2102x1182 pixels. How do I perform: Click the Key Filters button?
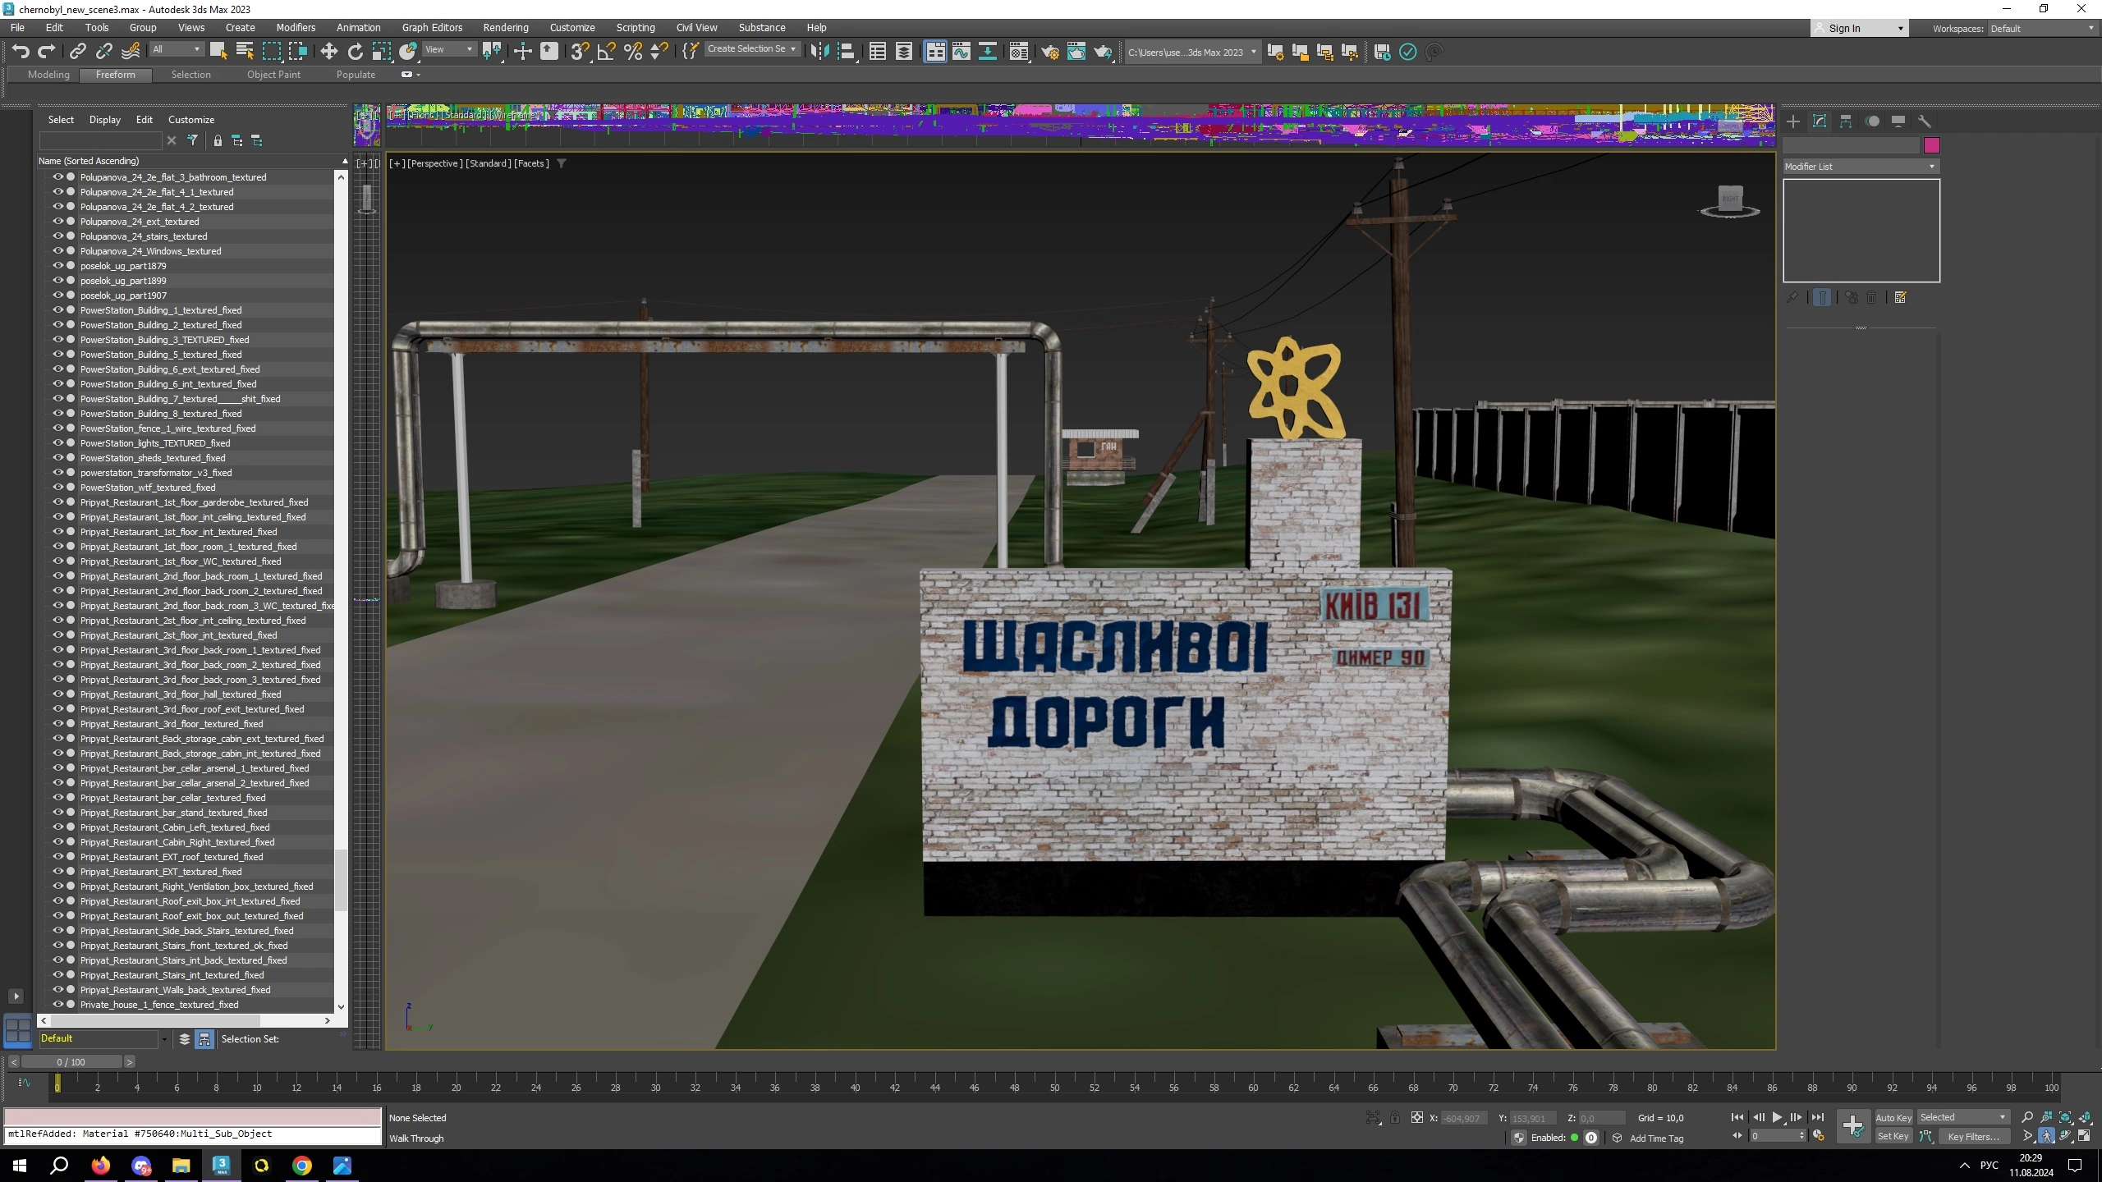pyautogui.click(x=1973, y=1137)
